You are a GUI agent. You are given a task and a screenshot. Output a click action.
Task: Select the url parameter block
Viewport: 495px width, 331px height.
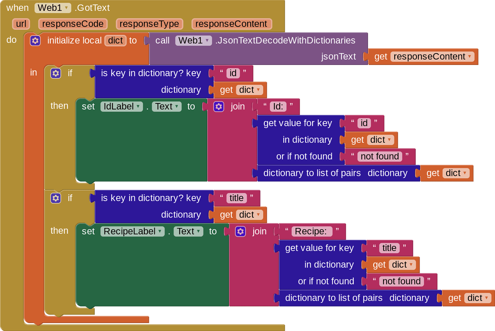pos(21,24)
